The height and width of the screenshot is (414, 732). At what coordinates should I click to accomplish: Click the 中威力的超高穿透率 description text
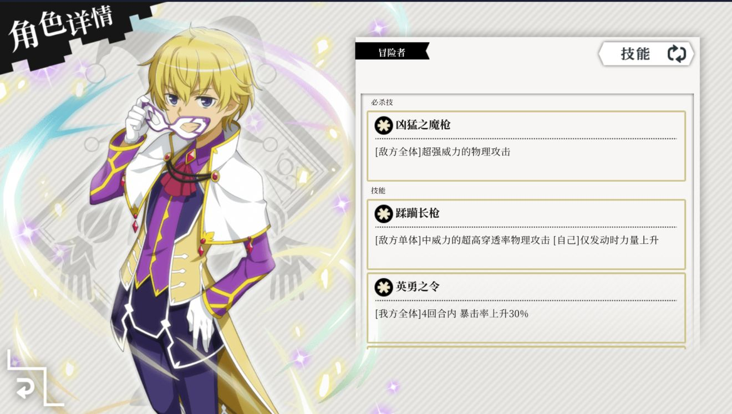pyautogui.click(x=486, y=240)
